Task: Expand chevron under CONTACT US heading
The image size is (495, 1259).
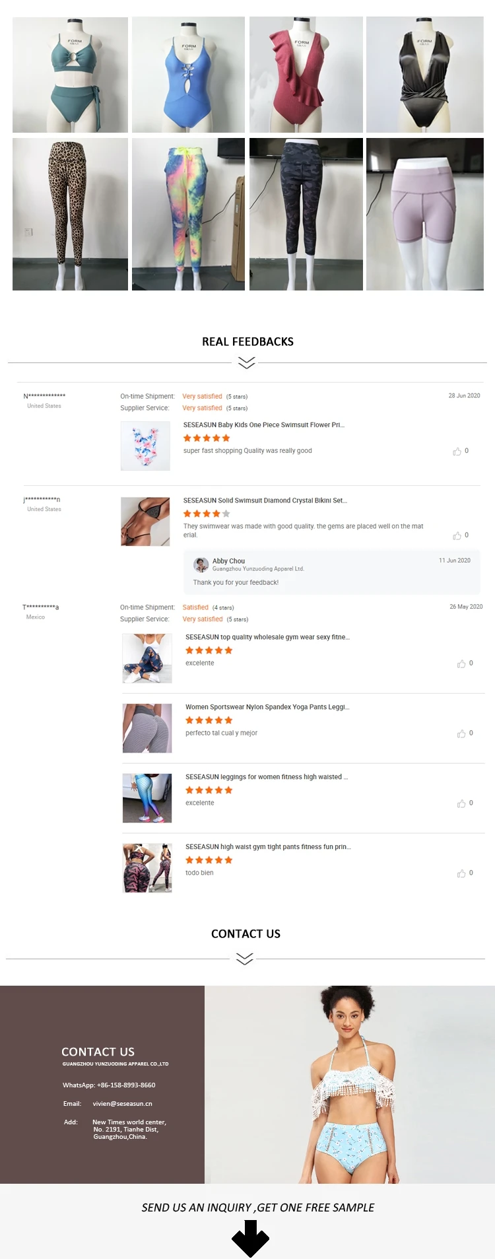Action: [244, 959]
